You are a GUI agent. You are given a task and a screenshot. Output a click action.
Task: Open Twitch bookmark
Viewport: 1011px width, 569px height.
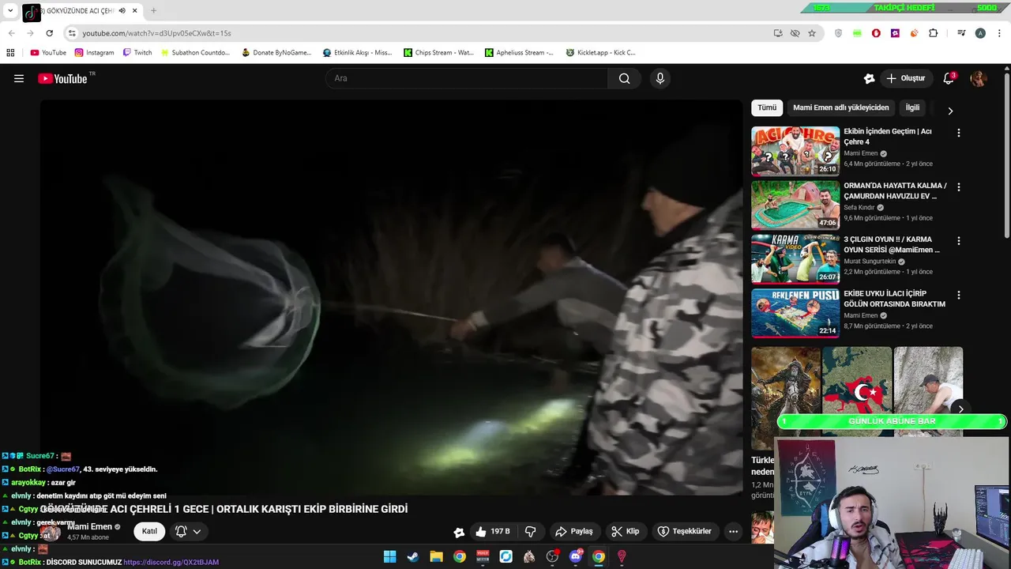(x=137, y=53)
